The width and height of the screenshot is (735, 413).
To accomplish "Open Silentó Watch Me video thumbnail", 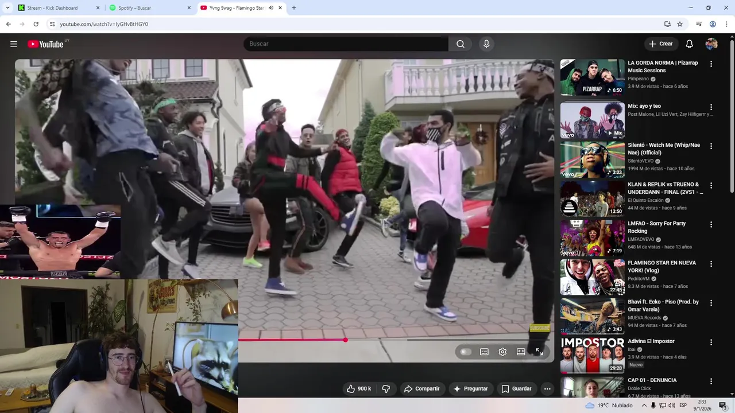I will tap(593, 159).
